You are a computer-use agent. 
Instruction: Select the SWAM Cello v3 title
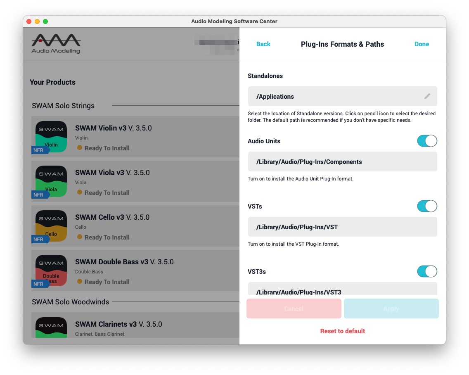click(99, 217)
